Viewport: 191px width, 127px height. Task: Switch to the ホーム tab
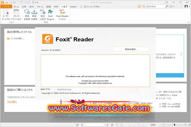pyautogui.click(x=16, y=7)
